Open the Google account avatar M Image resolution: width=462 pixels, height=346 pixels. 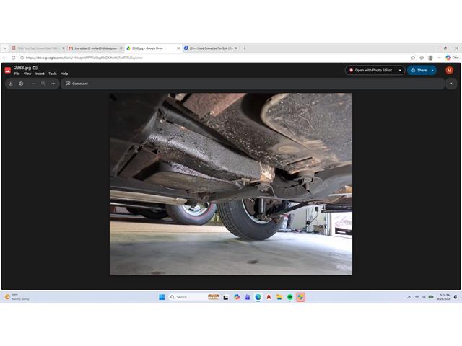click(449, 71)
